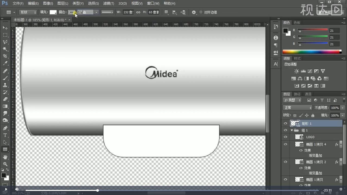This screenshot has width=347, height=195.
Task: Collapse the 组 1 group
Action: [292, 130]
